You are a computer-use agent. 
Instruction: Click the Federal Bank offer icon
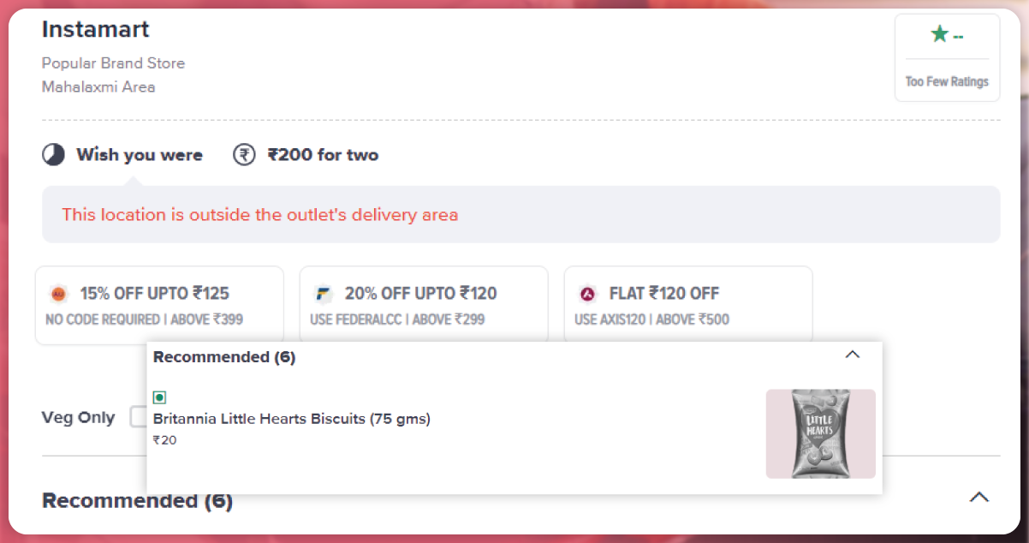[x=323, y=294]
